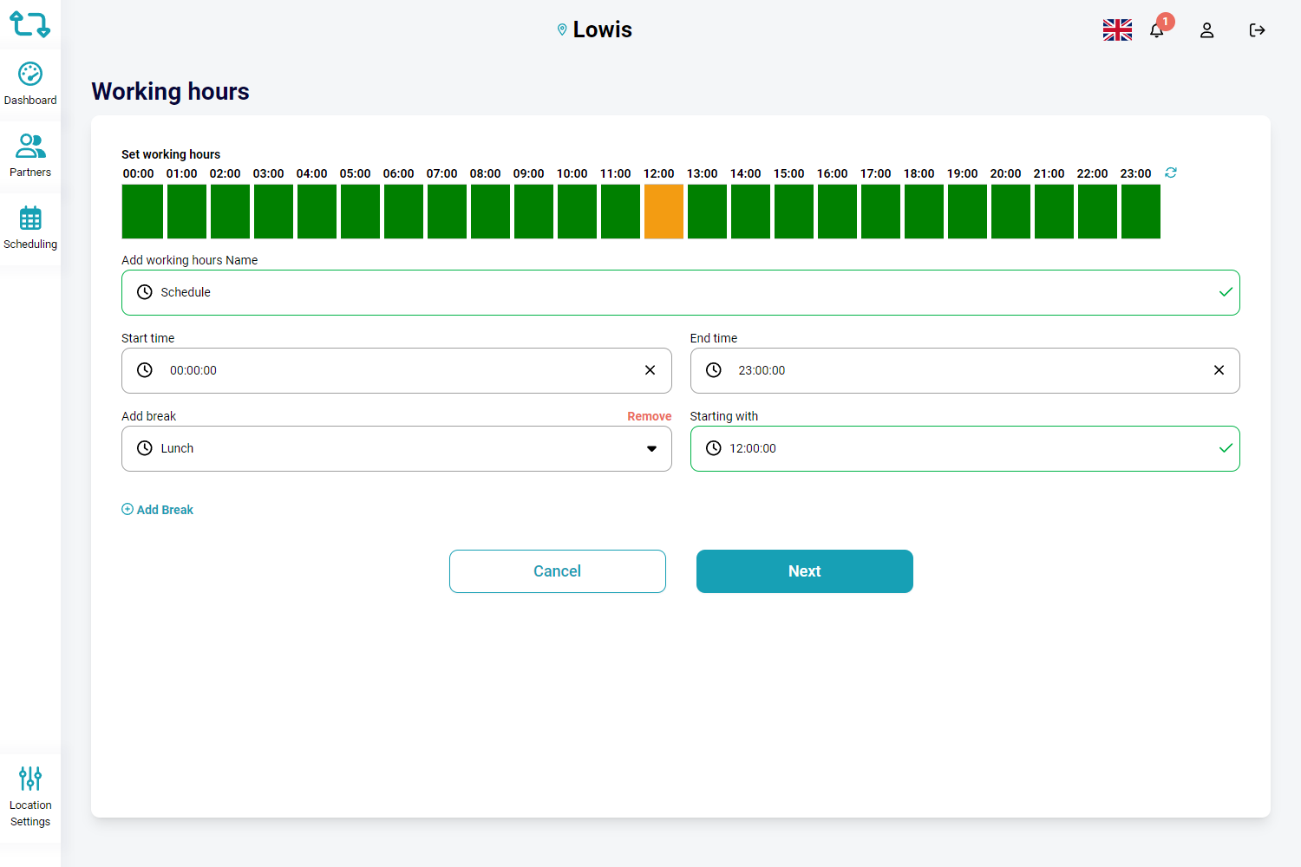The image size is (1301, 867).
Task: Reset hours with refresh icon
Action: tap(1171, 173)
